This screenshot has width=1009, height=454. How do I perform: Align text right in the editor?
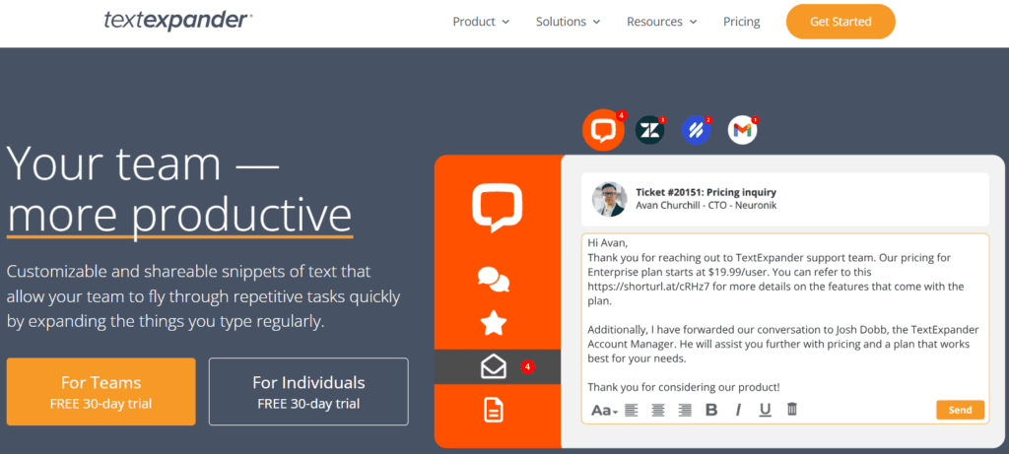(x=685, y=410)
